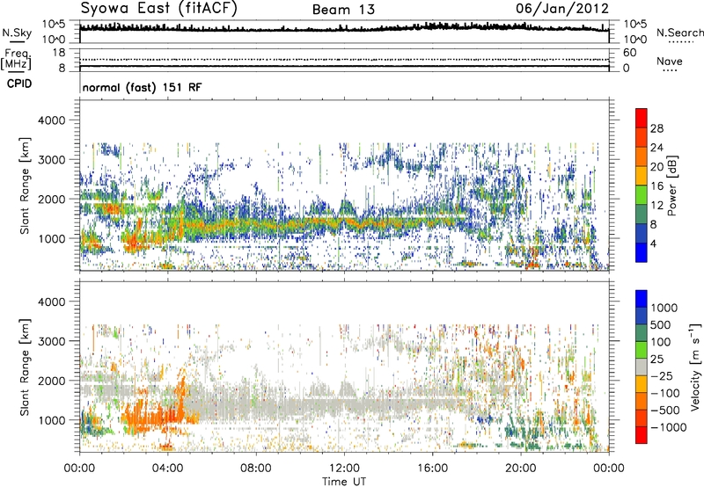Click the 'Nave' legend label
The image size is (704, 487).
point(670,61)
